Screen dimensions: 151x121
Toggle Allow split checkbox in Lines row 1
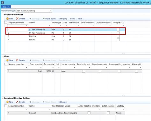136,71
